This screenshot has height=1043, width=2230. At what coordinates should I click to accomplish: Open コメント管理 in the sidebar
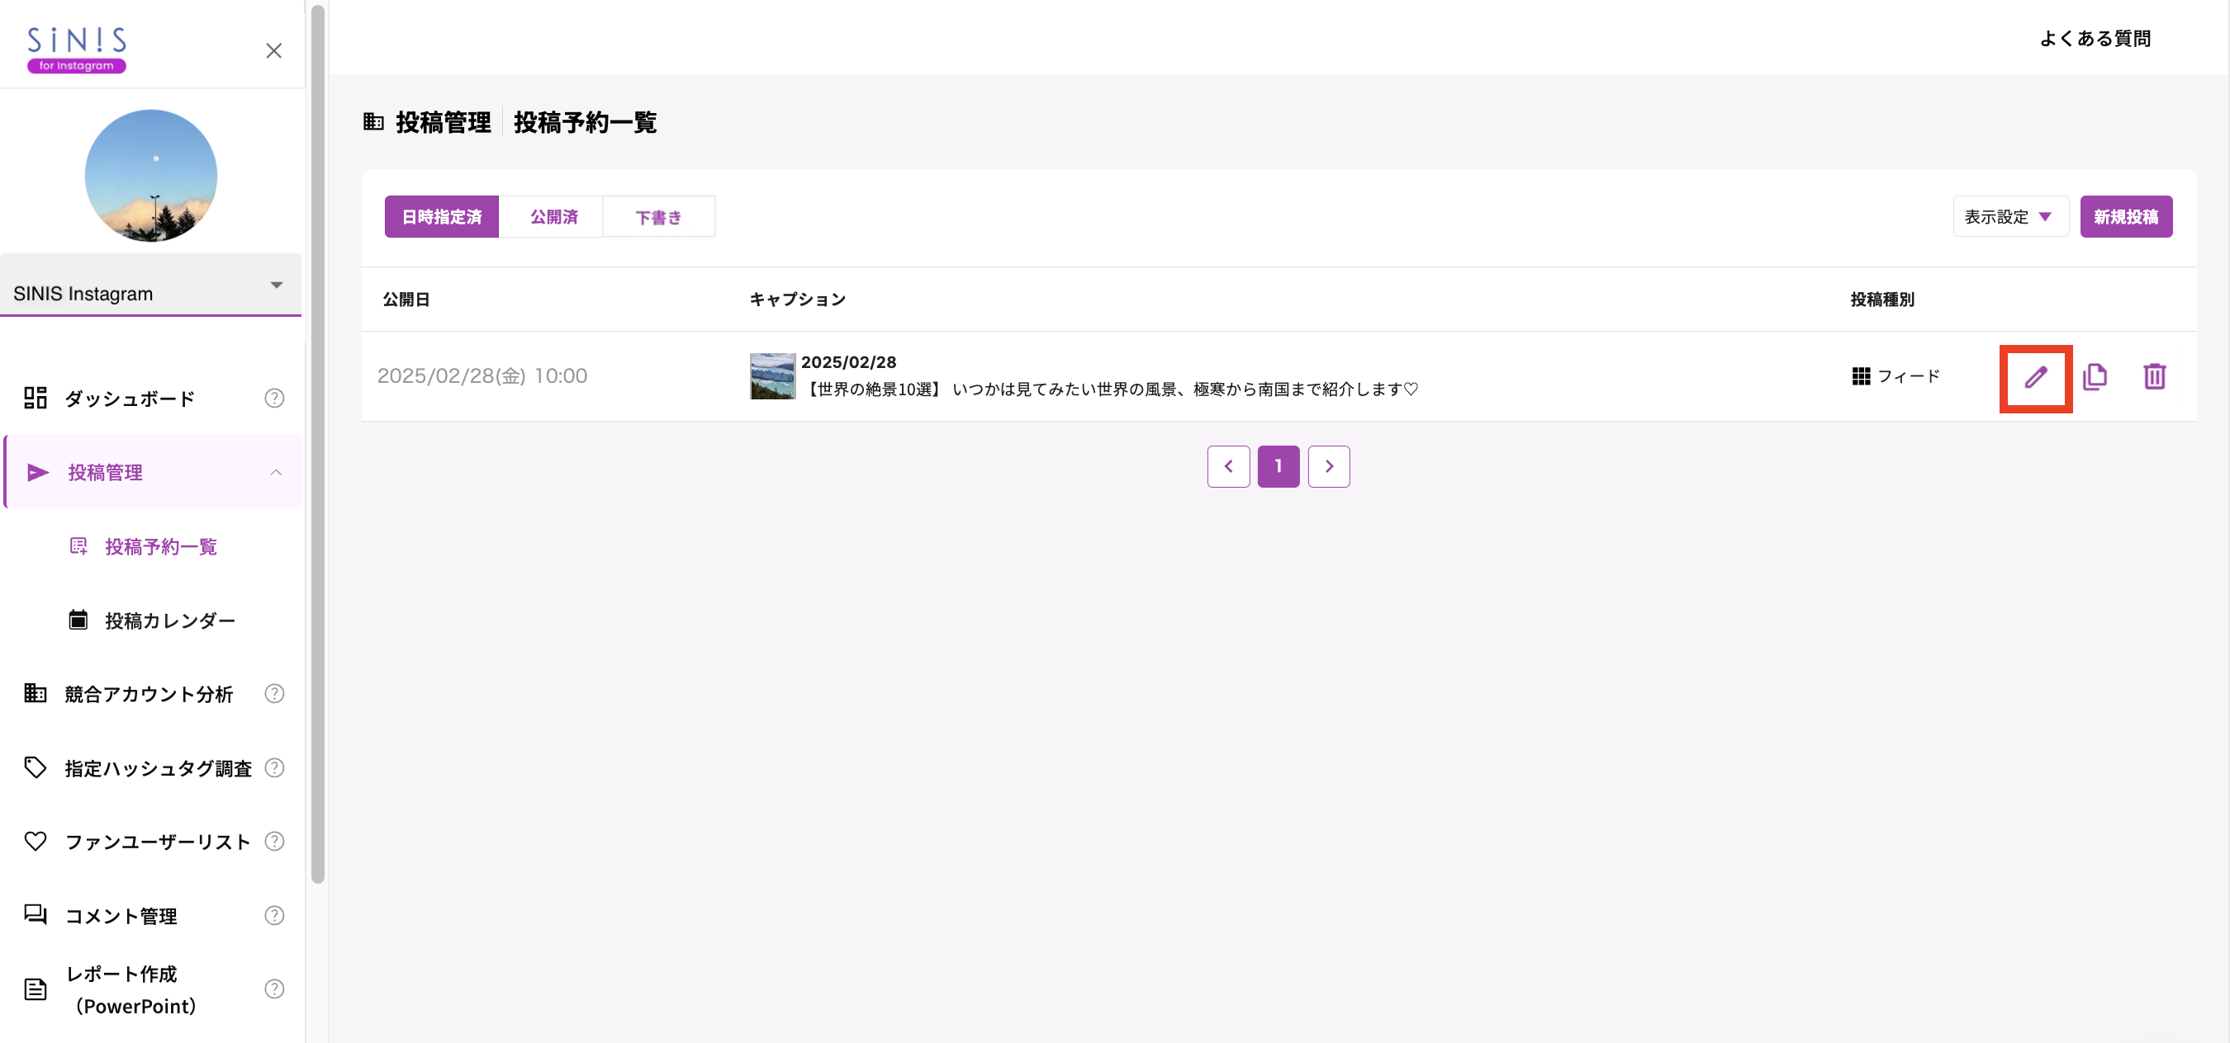tap(121, 916)
